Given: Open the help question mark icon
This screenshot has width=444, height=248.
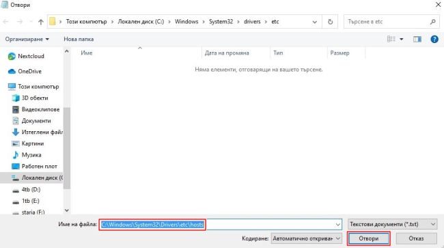Looking at the screenshot, I should (x=434, y=39).
